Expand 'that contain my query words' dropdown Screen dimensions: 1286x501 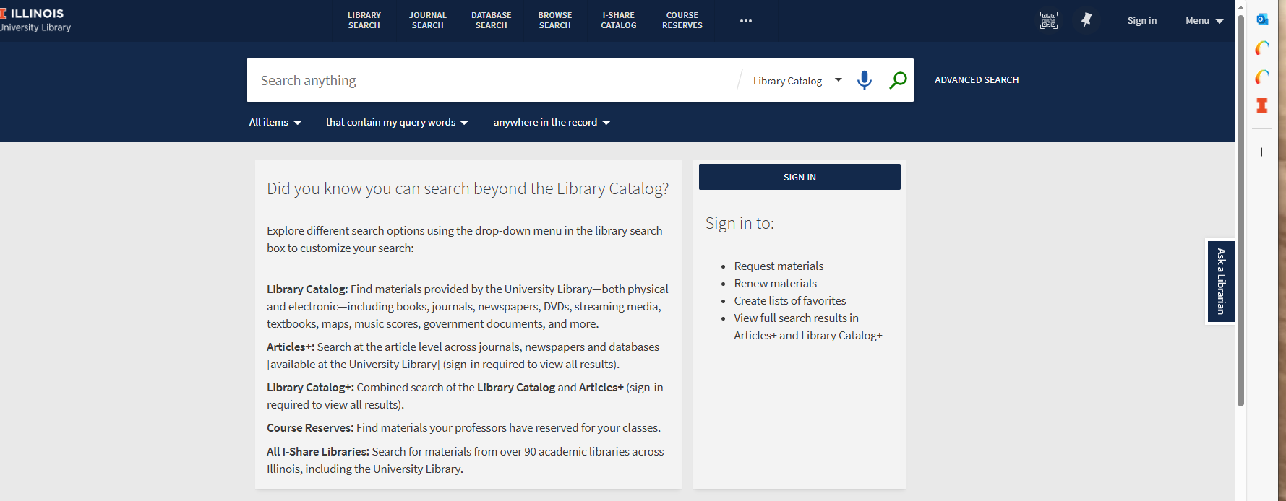tap(396, 123)
